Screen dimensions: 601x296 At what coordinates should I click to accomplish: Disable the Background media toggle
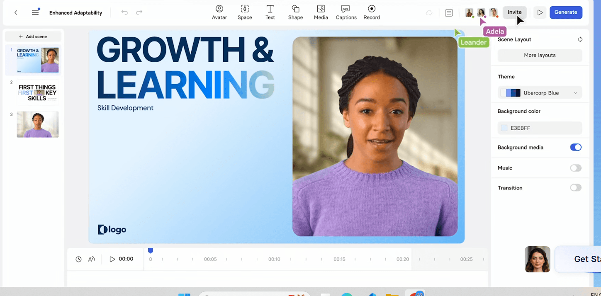pos(575,147)
